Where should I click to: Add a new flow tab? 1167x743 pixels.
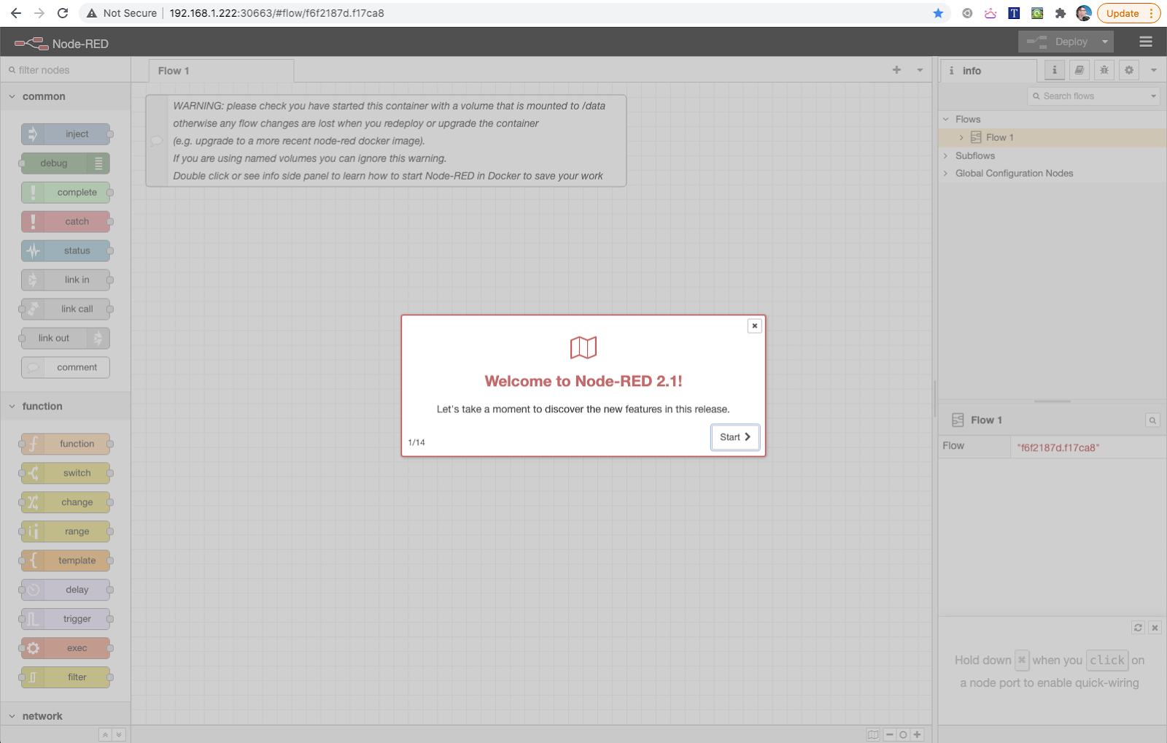(896, 70)
